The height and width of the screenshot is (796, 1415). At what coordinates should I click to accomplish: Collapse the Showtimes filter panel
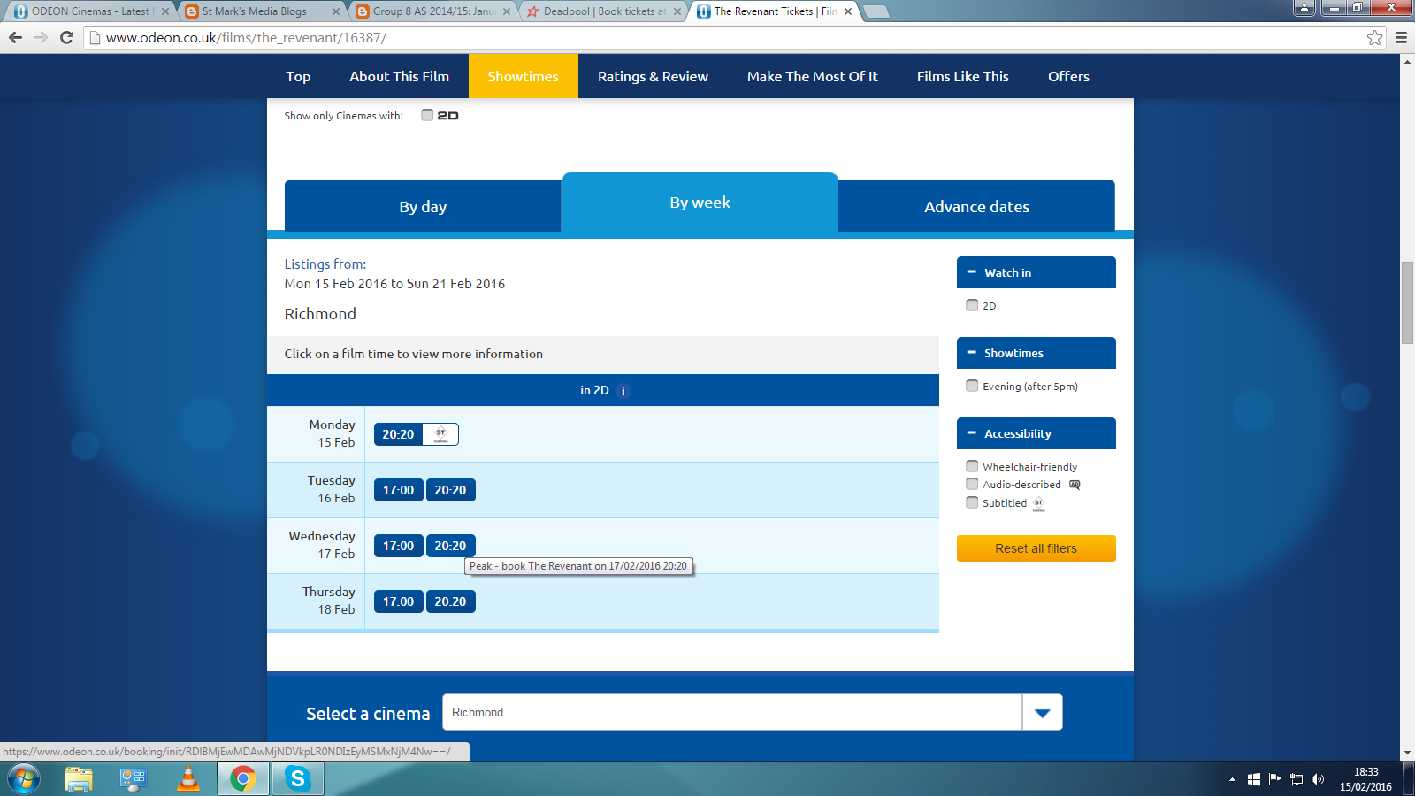point(1036,353)
